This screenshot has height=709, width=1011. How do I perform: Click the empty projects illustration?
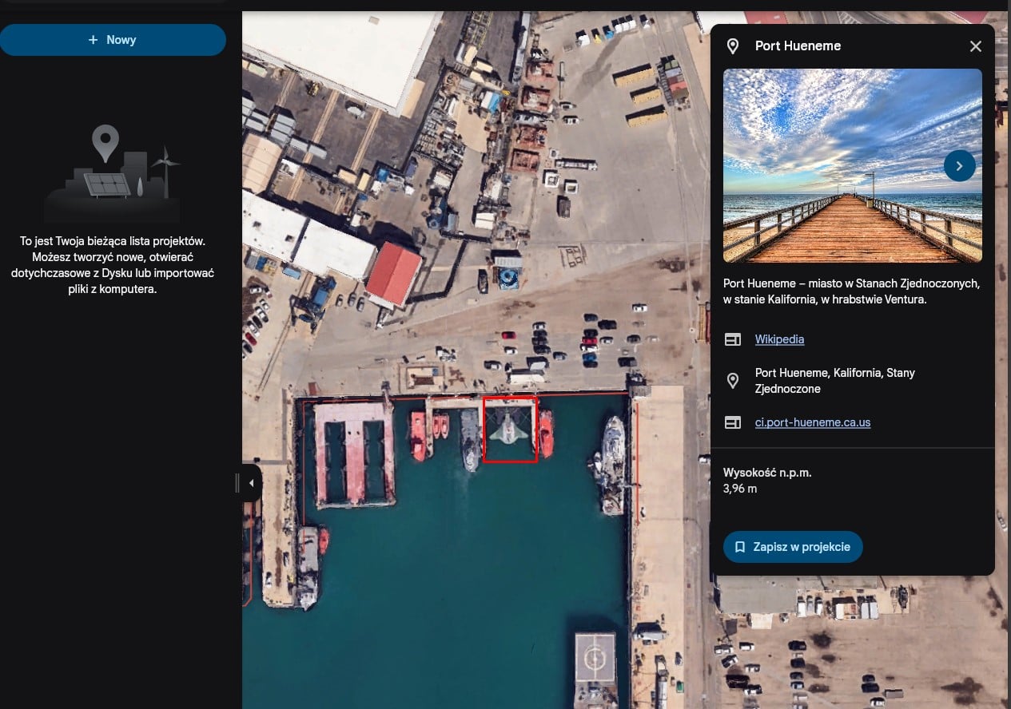tap(112, 173)
